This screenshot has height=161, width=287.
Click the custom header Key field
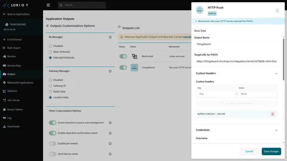point(216,94)
